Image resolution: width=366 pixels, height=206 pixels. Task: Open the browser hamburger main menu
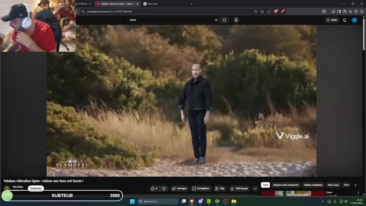[x=362, y=11]
